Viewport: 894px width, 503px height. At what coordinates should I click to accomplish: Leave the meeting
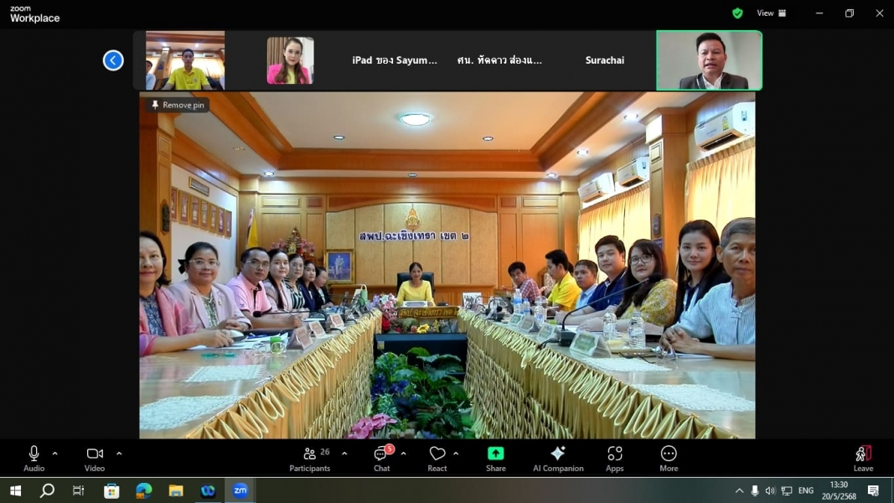coord(863,459)
